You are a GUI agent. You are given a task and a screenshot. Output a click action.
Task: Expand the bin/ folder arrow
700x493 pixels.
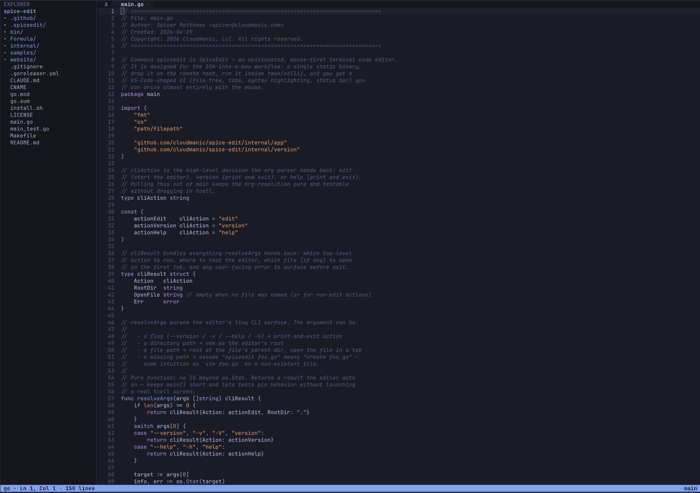[x=5, y=32]
